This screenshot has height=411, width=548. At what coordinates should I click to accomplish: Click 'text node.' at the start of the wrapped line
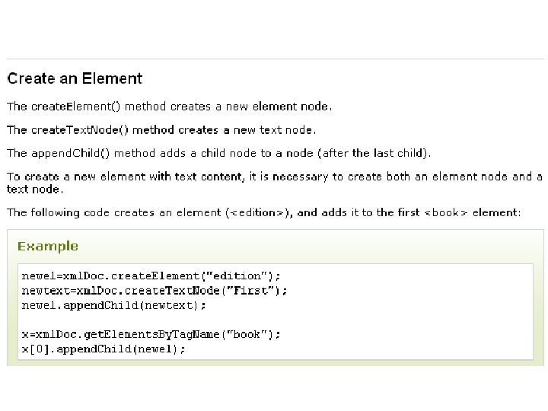(x=35, y=189)
